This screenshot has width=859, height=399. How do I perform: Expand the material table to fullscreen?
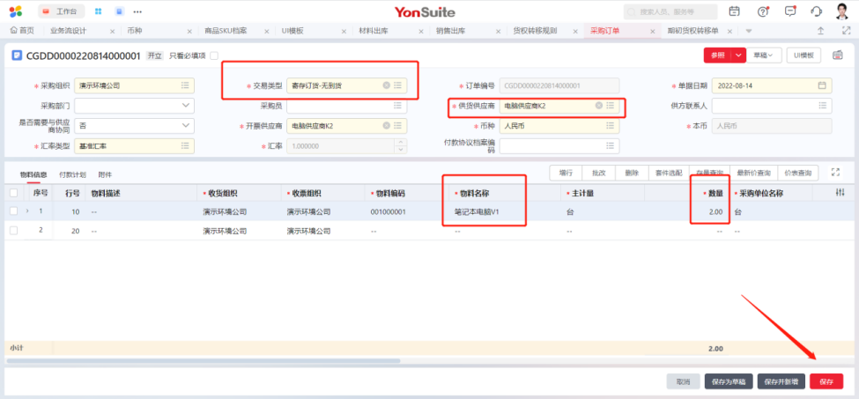coord(835,173)
